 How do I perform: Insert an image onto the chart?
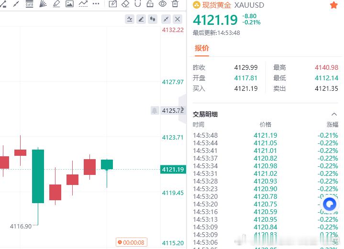(69, 4)
